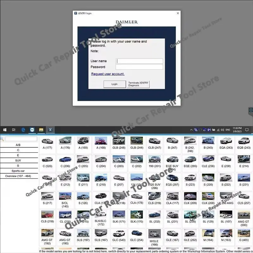Show hidden system tray icons
The image size is (253, 253).
click(191, 130)
